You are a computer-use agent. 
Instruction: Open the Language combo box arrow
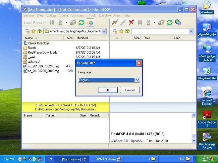click(138, 80)
